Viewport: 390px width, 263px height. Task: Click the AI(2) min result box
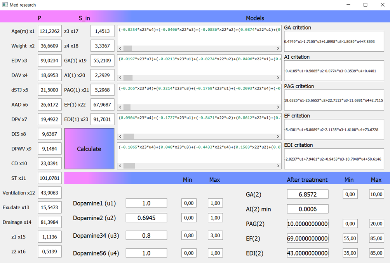(x=307, y=209)
